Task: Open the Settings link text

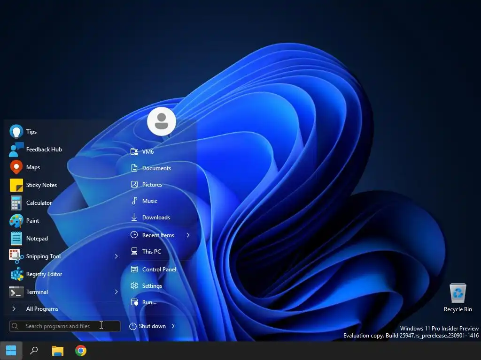Action: pyautogui.click(x=152, y=286)
